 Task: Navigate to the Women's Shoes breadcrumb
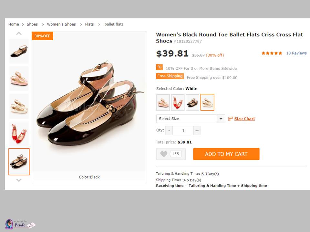61,24
